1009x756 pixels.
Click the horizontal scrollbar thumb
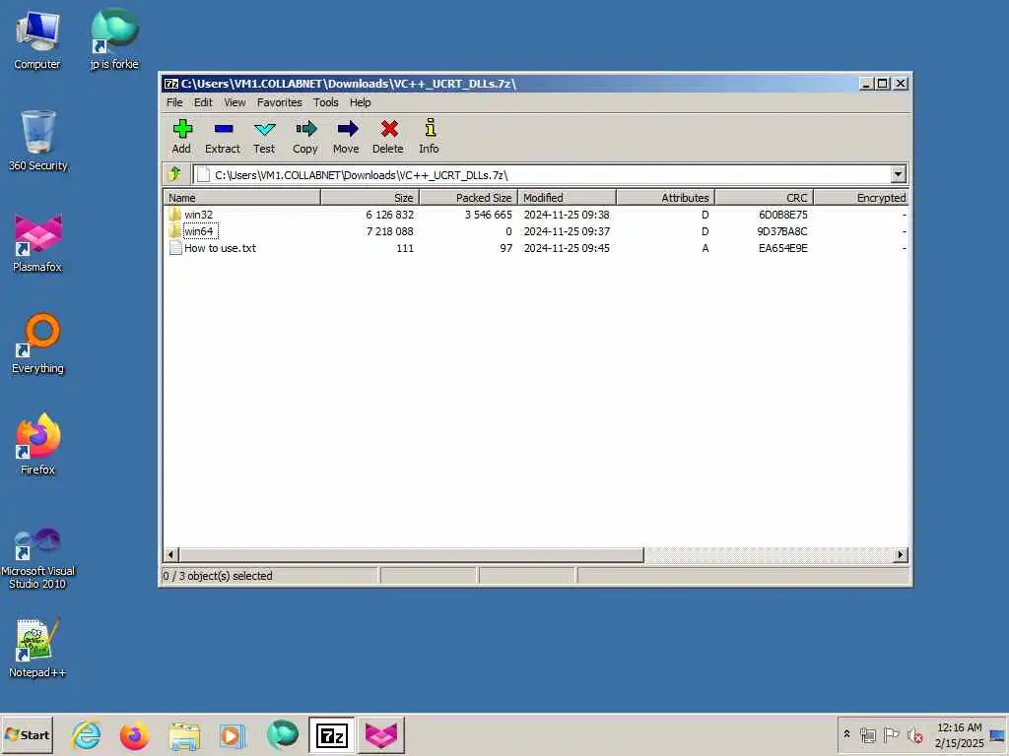pyautogui.click(x=411, y=555)
